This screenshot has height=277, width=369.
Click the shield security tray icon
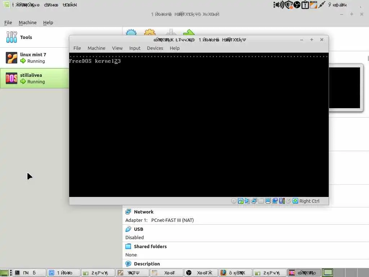289,5
